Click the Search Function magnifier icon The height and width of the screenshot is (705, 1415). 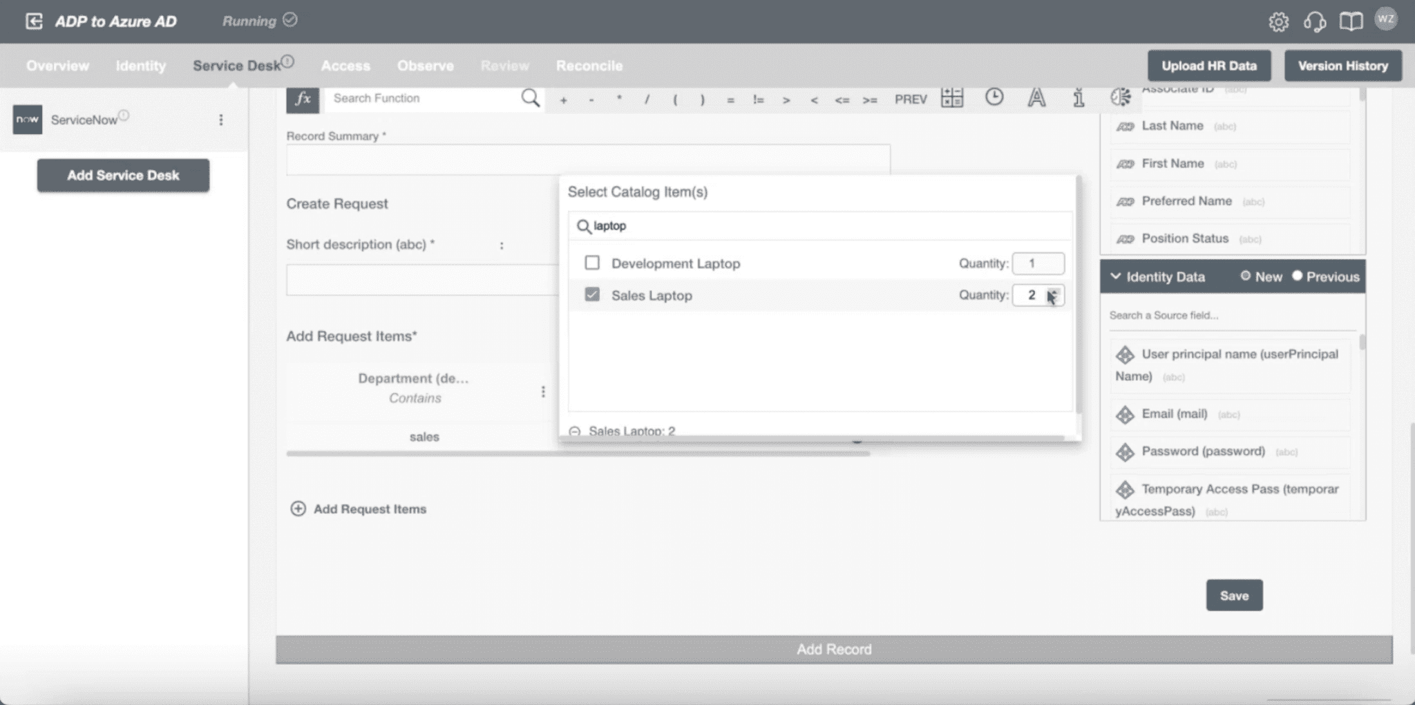[529, 98]
